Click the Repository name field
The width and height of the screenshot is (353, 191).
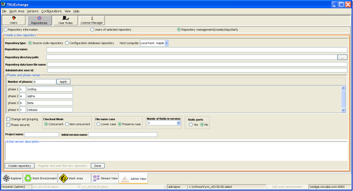point(197,50)
